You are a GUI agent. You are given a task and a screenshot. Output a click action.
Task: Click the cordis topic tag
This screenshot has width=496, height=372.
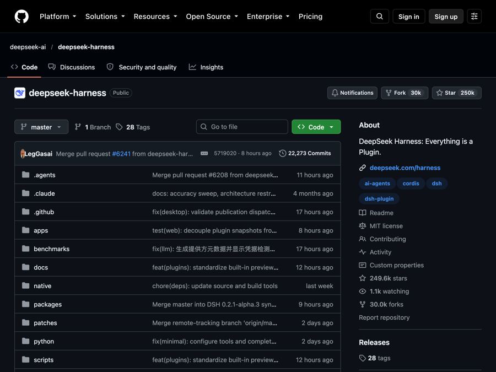(x=411, y=184)
